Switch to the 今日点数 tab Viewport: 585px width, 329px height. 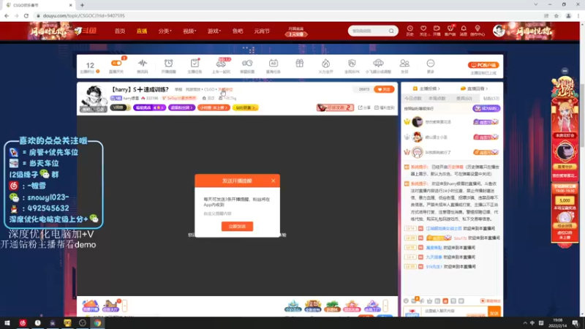(413, 99)
